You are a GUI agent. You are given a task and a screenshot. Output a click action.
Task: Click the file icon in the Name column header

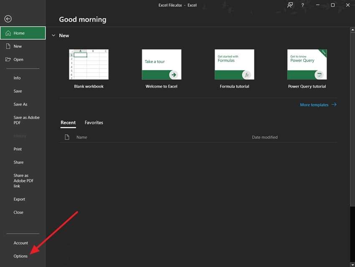[x=67, y=137]
